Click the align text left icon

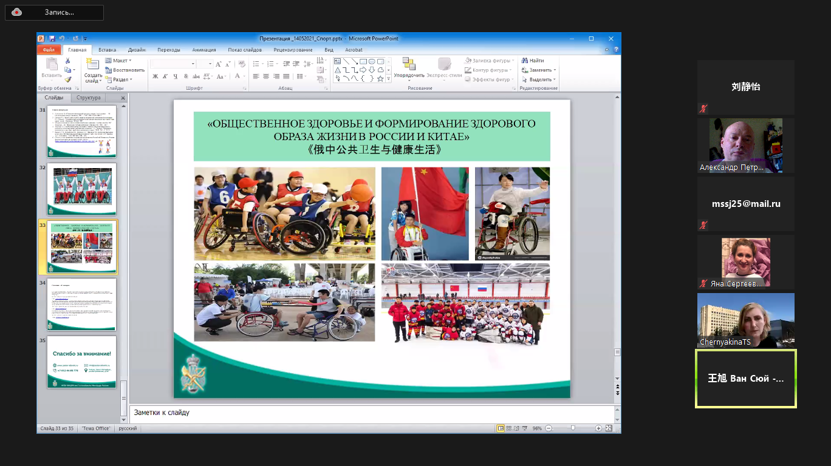coord(256,76)
